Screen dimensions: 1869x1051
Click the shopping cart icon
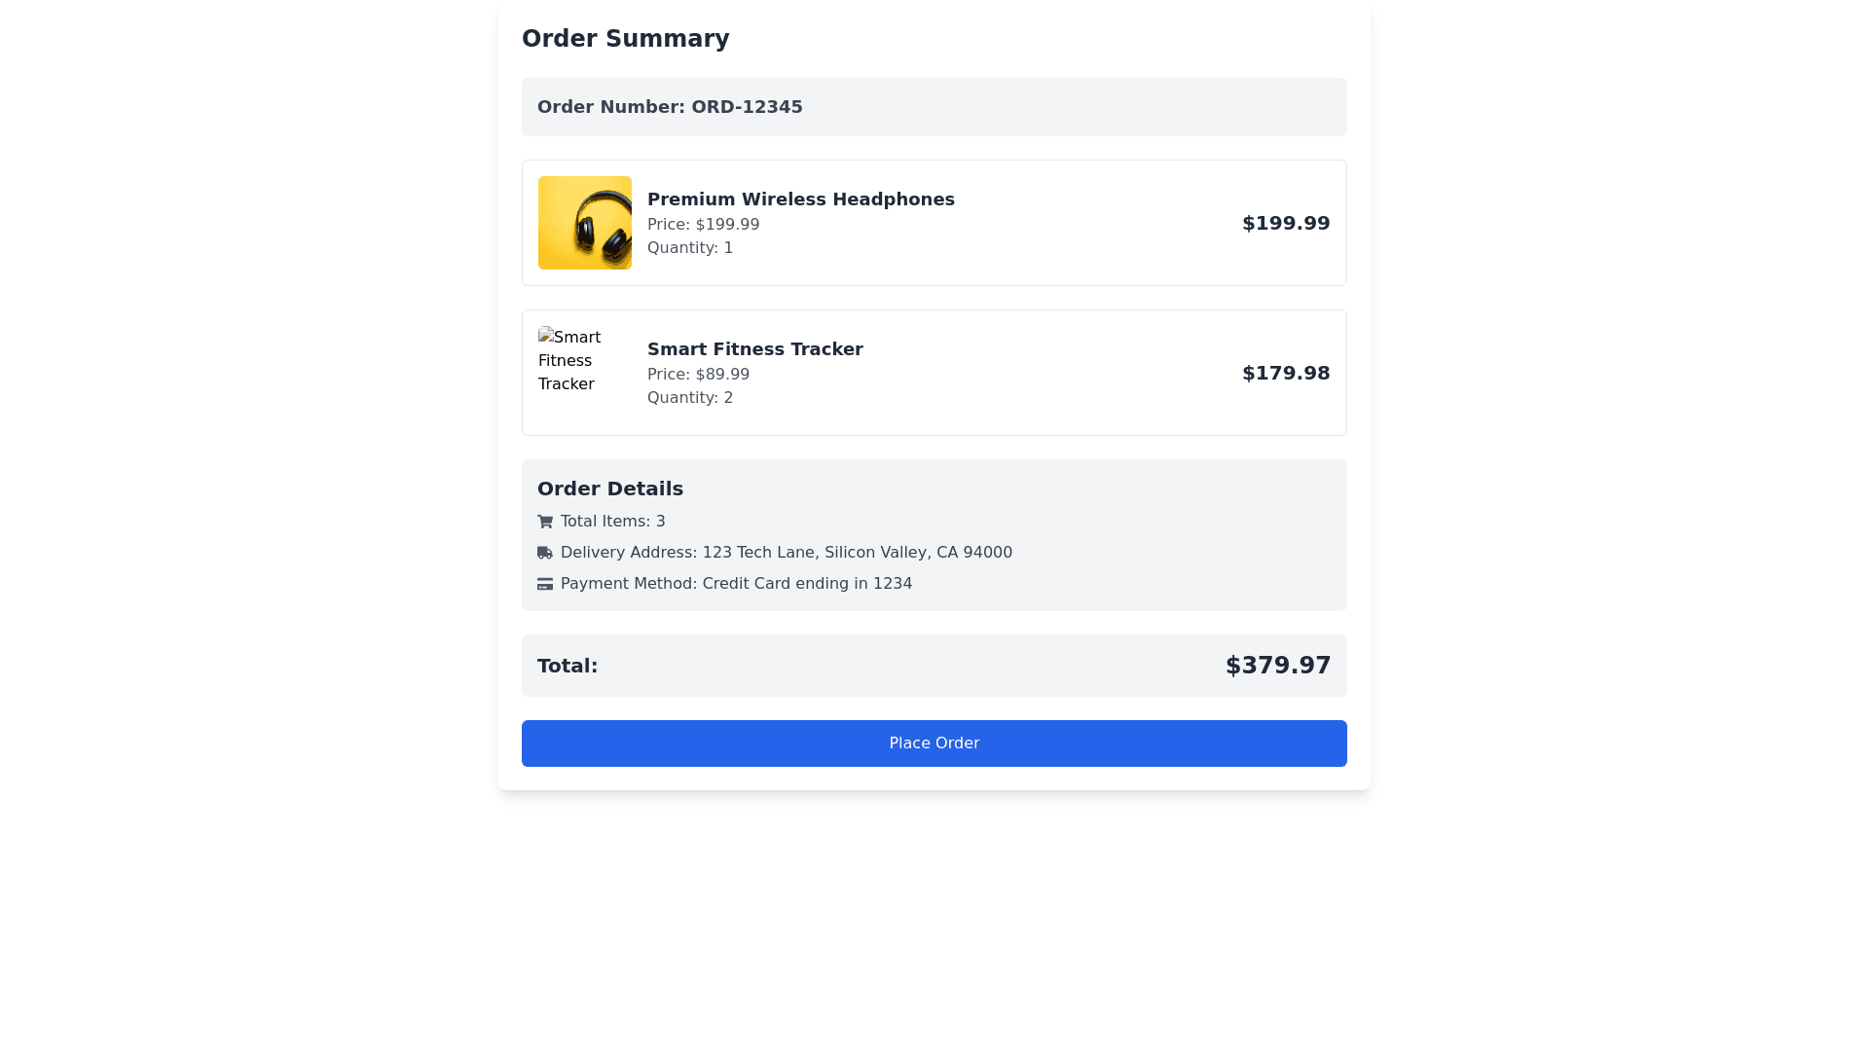545,522
